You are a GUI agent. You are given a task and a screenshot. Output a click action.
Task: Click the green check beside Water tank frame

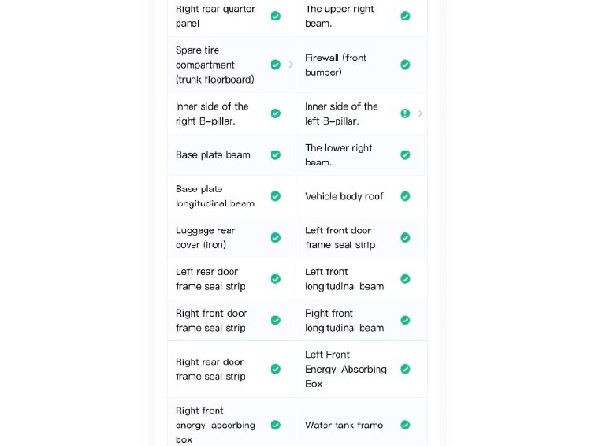405,426
